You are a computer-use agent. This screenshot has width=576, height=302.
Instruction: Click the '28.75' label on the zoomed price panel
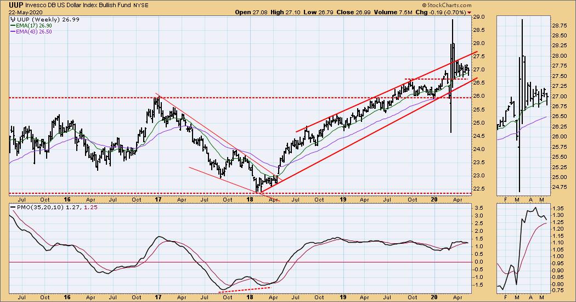561,26
